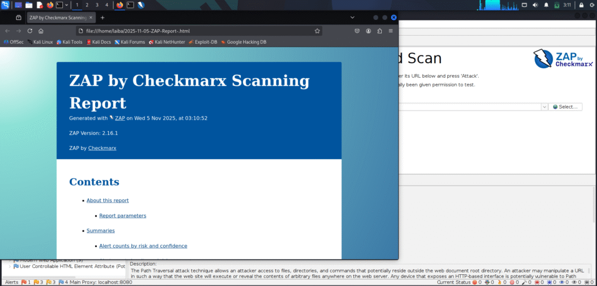Open Firefox application menu (hamburger)
Viewport: 597px width, 286px height.
391,31
